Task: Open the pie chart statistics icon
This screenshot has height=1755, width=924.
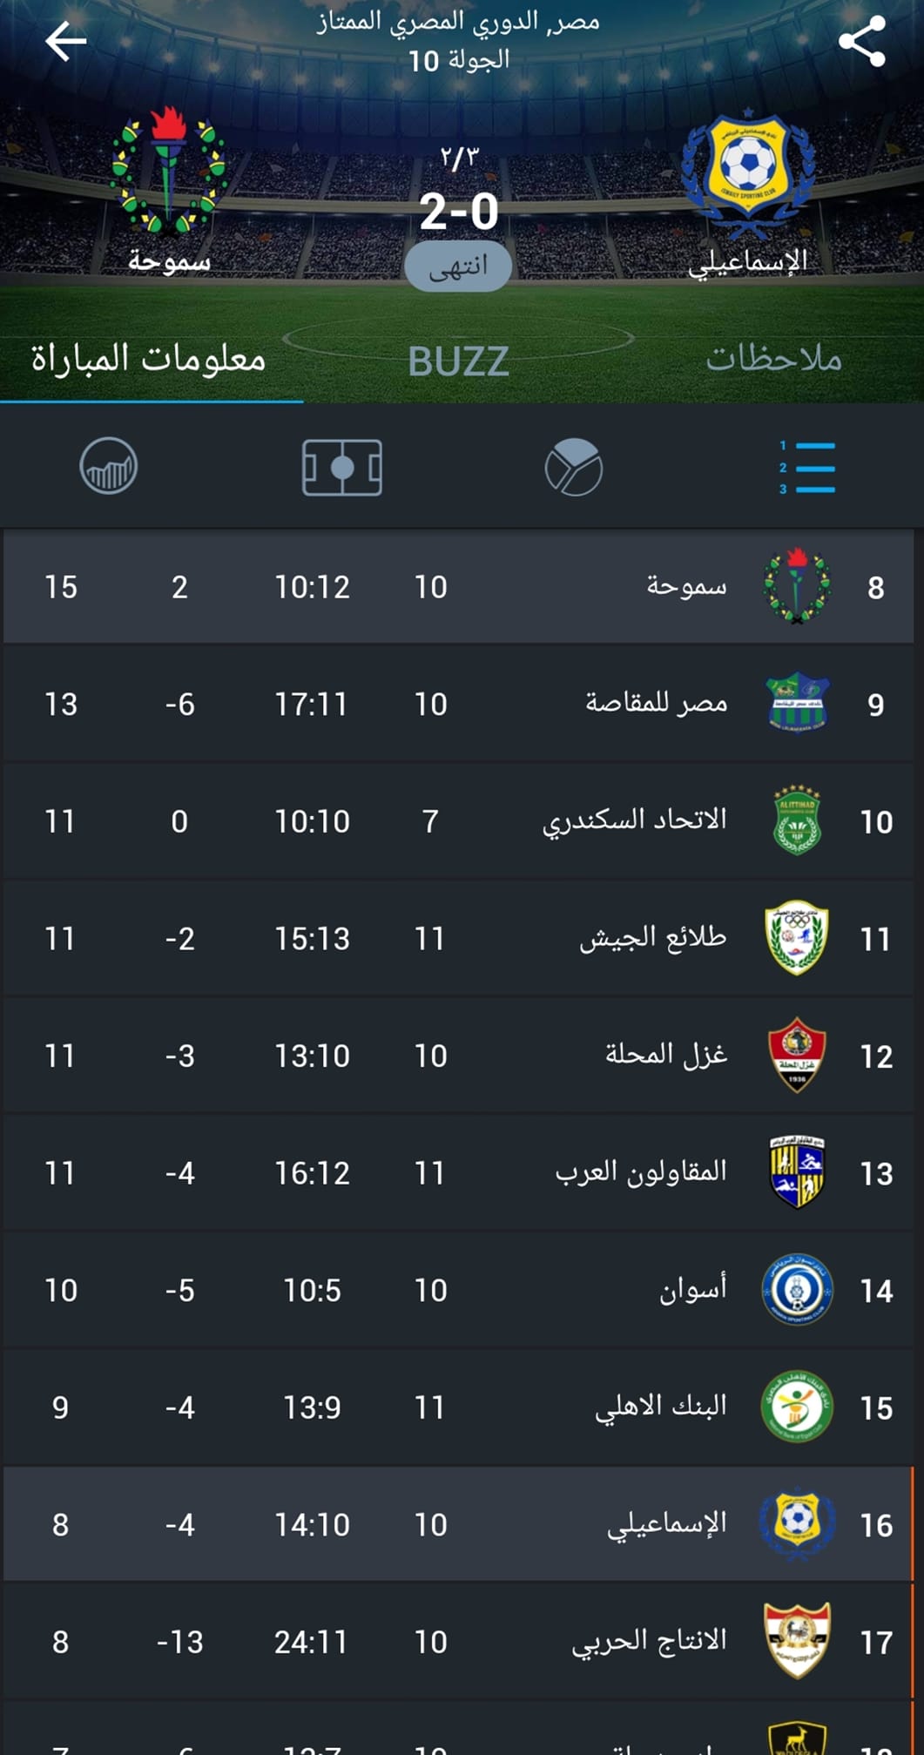Action: [x=574, y=468]
